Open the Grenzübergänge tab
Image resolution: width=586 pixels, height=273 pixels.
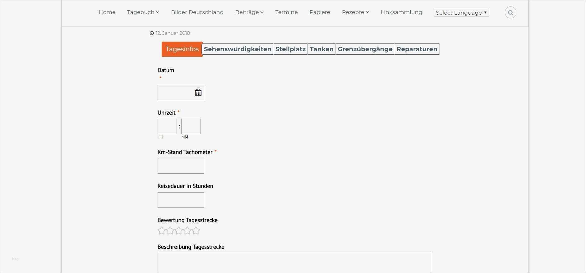point(365,49)
